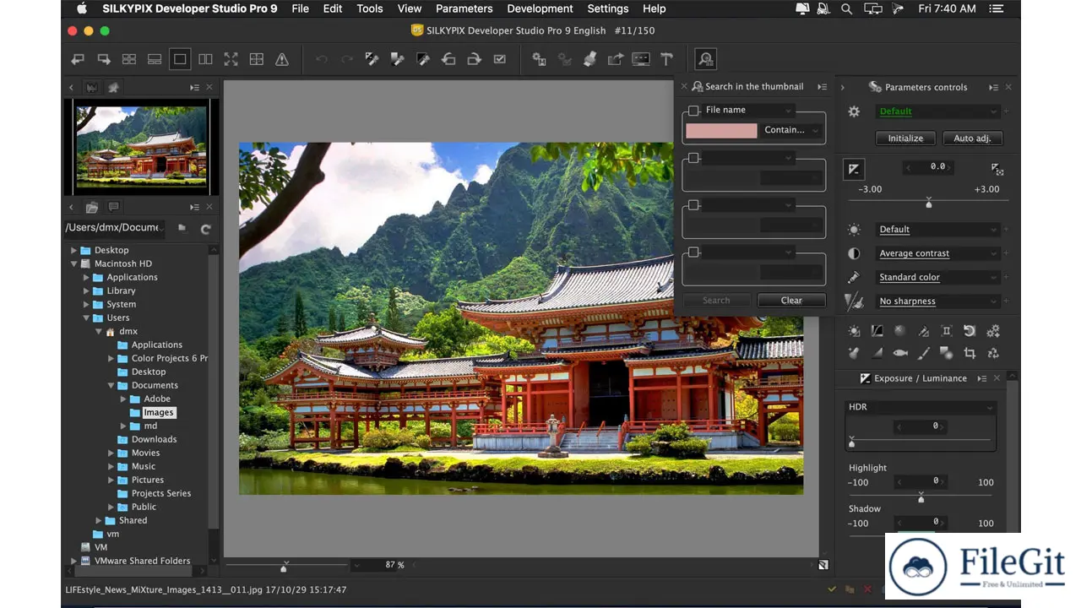Click the exposure bias slider handle
This screenshot has height=608, width=1081.
pyautogui.click(x=929, y=204)
